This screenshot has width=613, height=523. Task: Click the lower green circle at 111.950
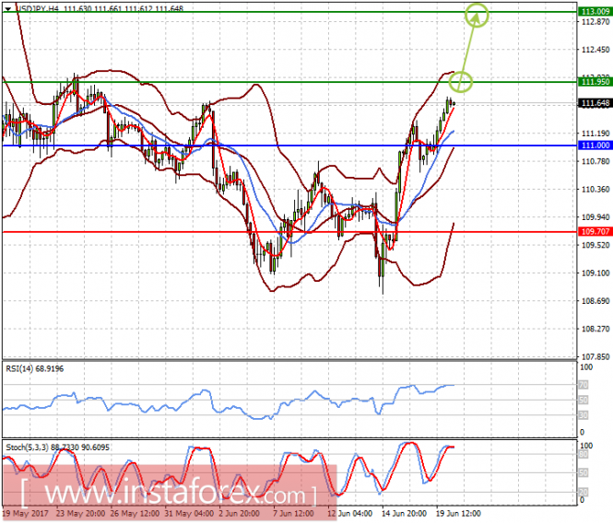tap(462, 82)
